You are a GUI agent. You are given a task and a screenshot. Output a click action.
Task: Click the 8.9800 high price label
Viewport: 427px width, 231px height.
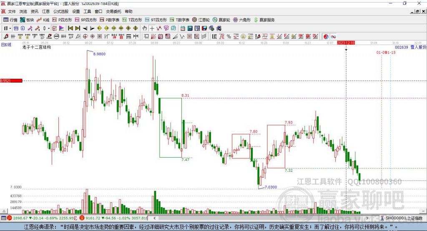tap(99, 54)
